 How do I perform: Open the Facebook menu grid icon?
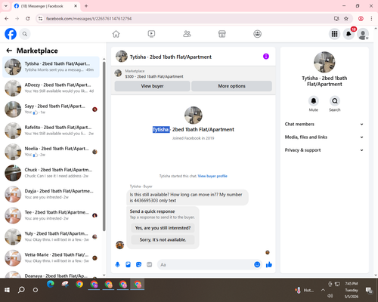(334, 34)
